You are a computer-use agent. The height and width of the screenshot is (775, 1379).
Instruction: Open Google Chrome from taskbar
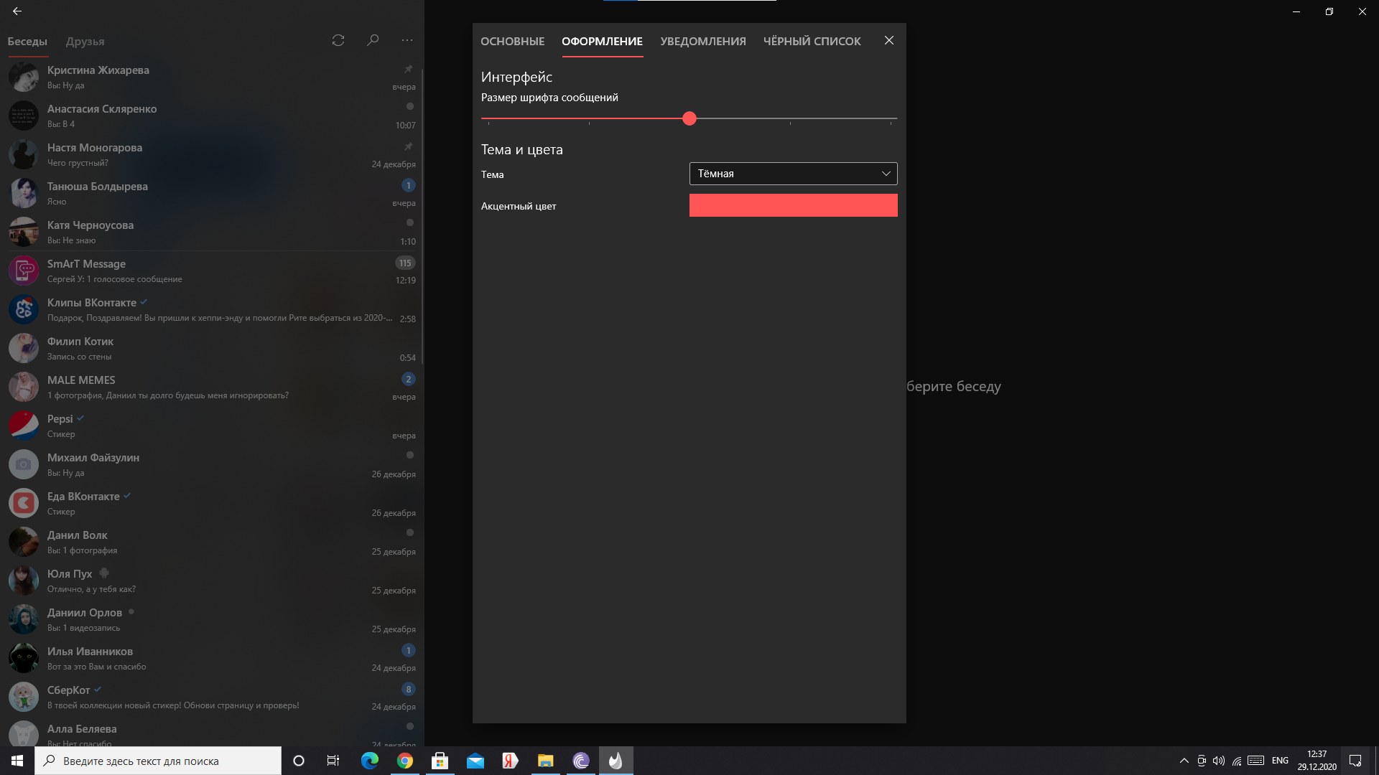coord(405,761)
